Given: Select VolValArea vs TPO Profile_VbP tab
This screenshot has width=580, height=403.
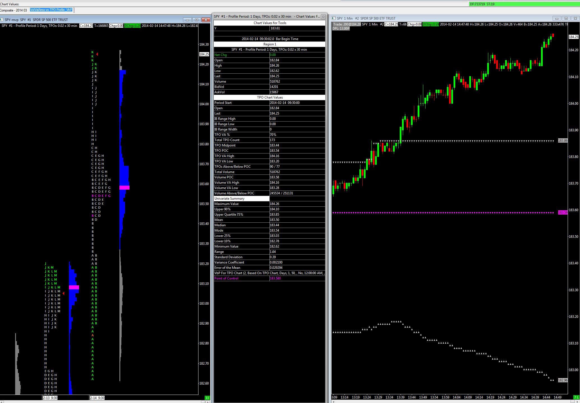Looking at the screenshot, I should coord(51,10).
